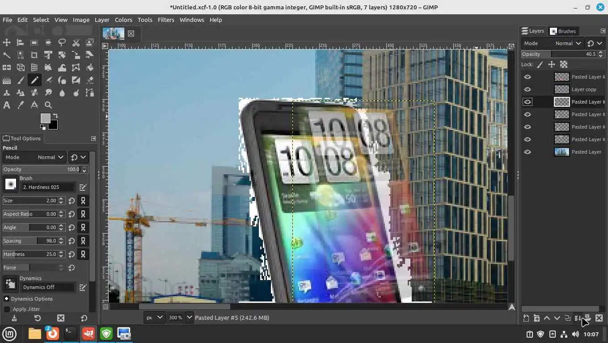Select the Eraser tool

89,80
